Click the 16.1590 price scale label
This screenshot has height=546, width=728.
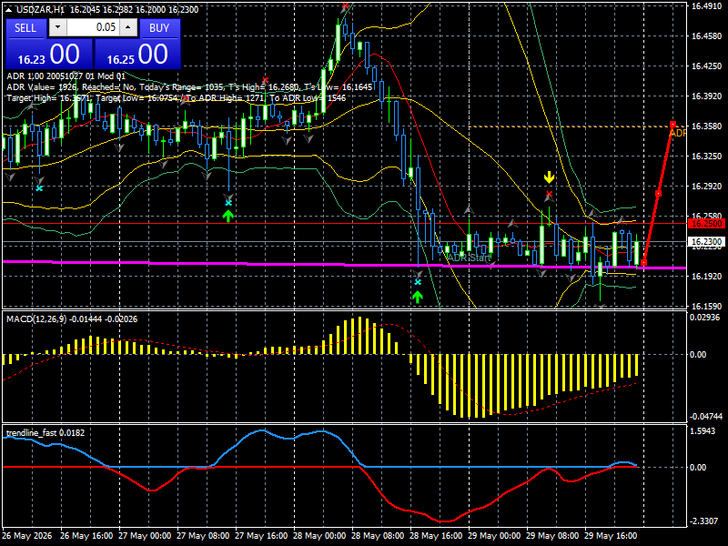tap(706, 307)
